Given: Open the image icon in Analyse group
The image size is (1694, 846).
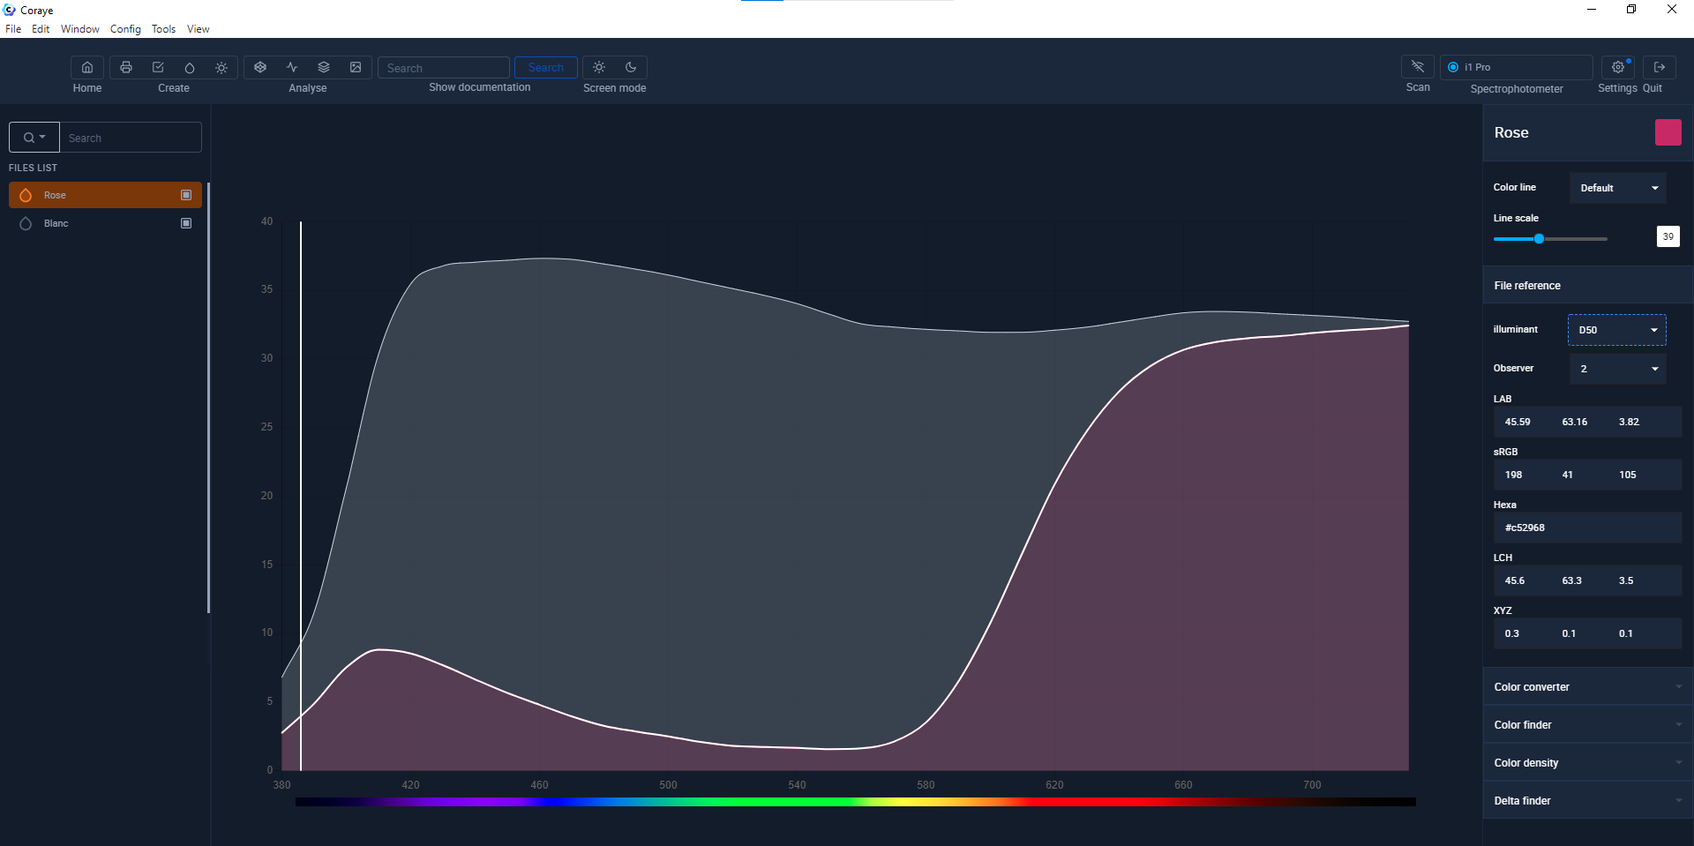Looking at the screenshot, I should pyautogui.click(x=356, y=67).
